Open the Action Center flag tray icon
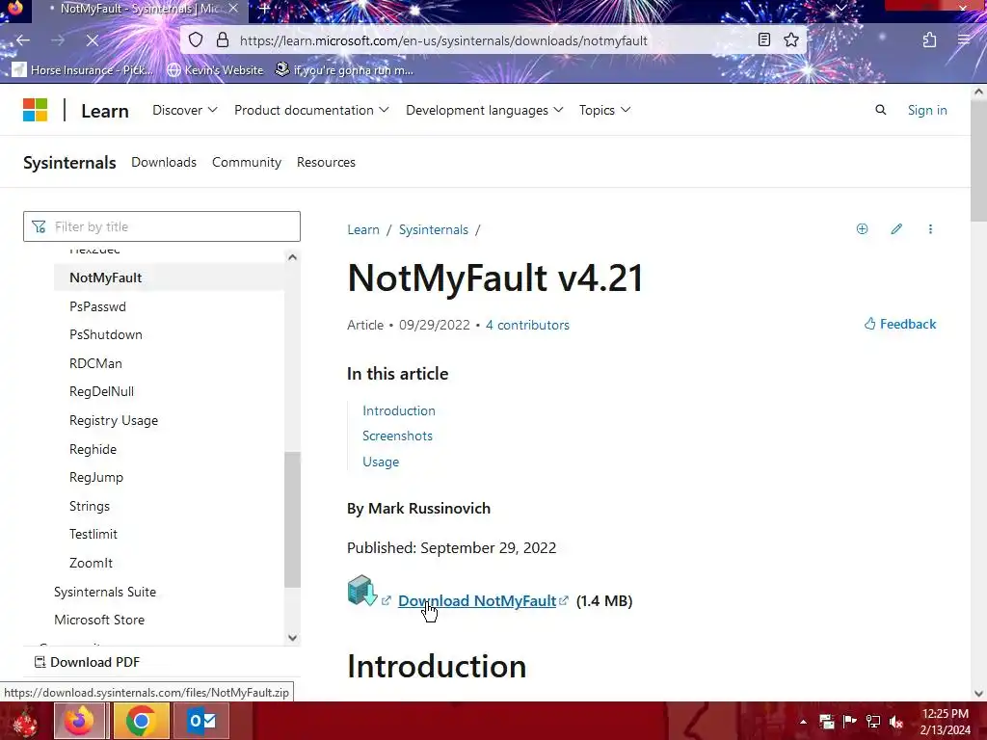This screenshot has height=740, width=987. pos(850,722)
